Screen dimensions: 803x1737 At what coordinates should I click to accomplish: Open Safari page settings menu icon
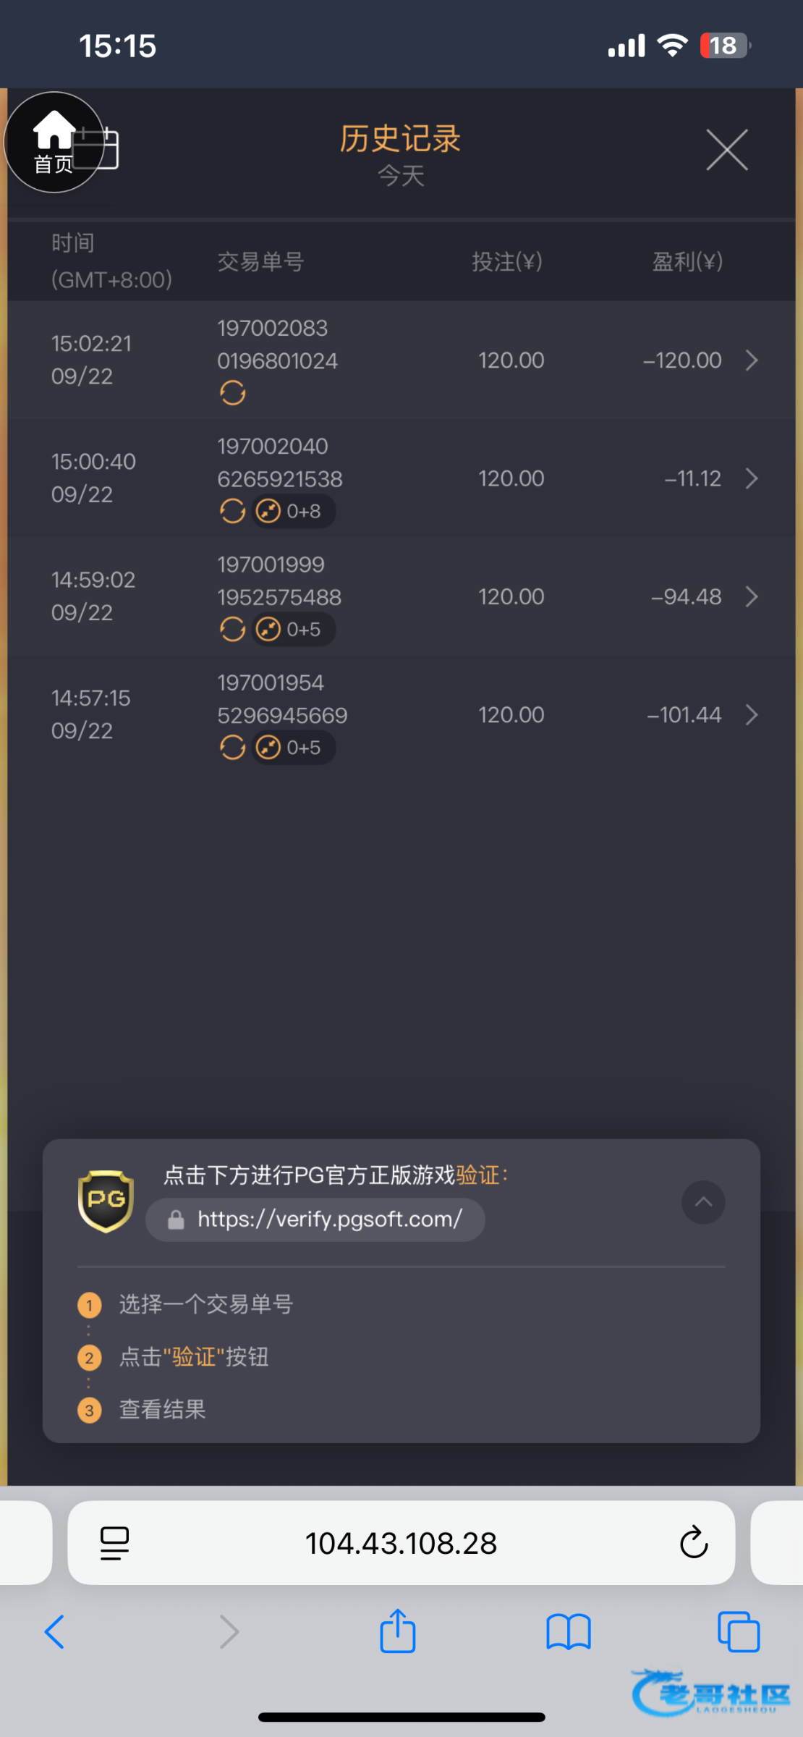[x=114, y=1542]
